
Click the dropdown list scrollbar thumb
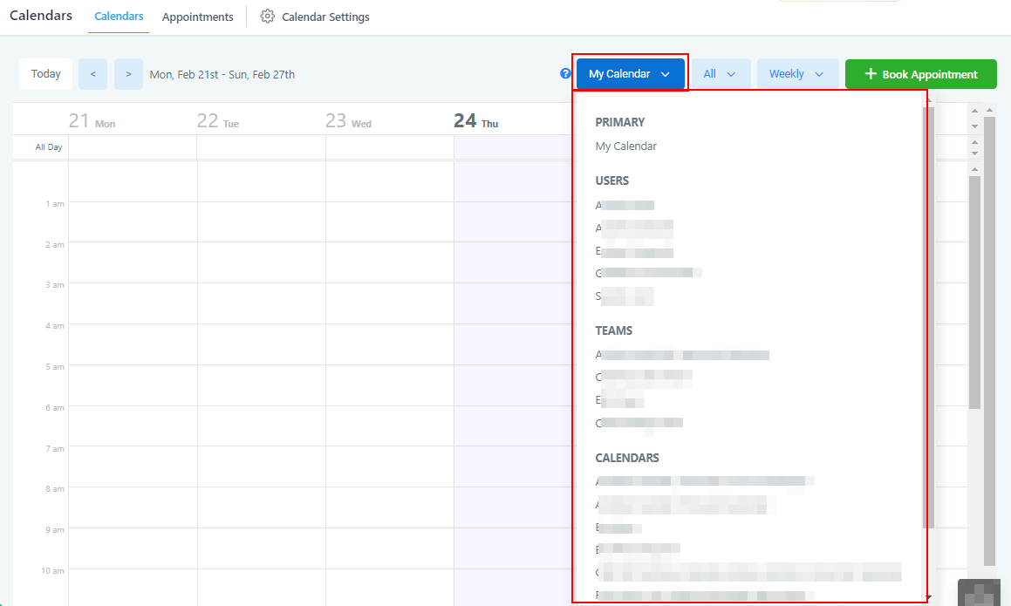pos(929,314)
